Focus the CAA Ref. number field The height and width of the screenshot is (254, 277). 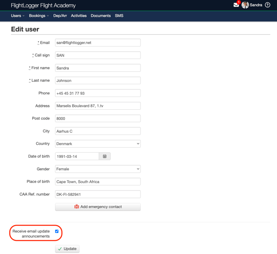click(x=98, y=194)
